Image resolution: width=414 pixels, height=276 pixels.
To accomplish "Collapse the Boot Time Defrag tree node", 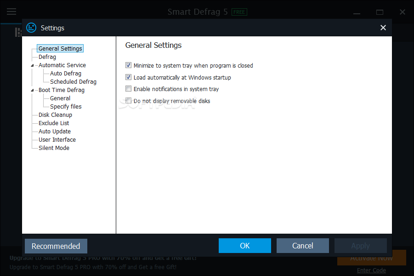I will 32,90.
